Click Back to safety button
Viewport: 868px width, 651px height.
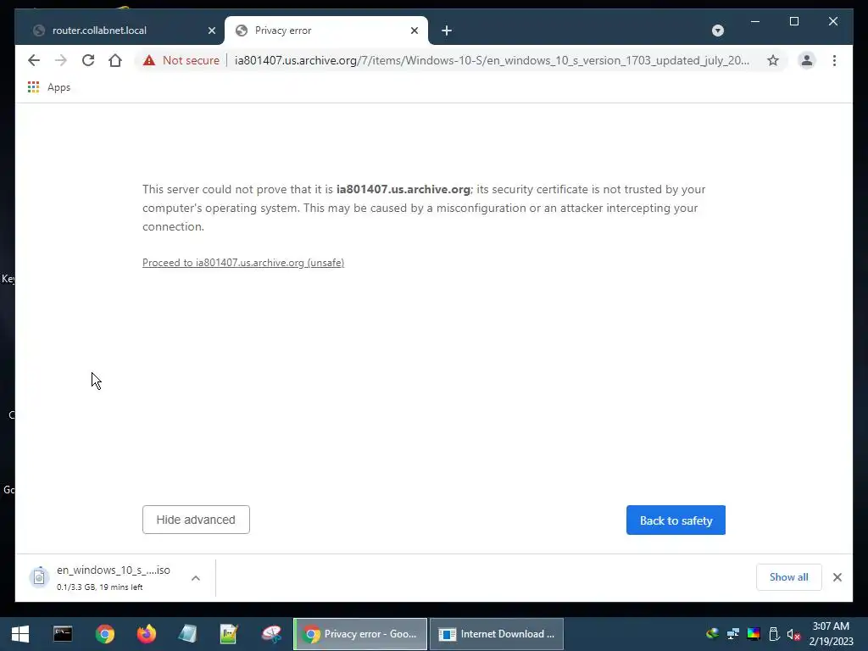[x=676, y=520]
